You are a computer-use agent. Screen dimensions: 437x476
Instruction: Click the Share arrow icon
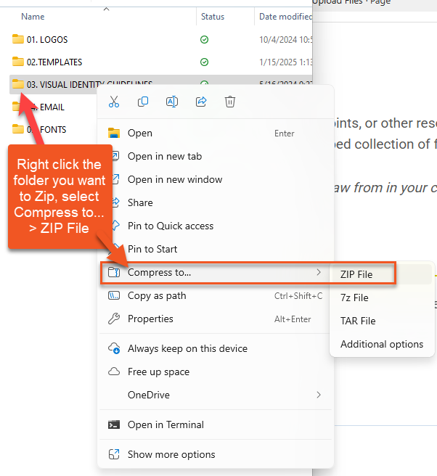pos(201,102)
